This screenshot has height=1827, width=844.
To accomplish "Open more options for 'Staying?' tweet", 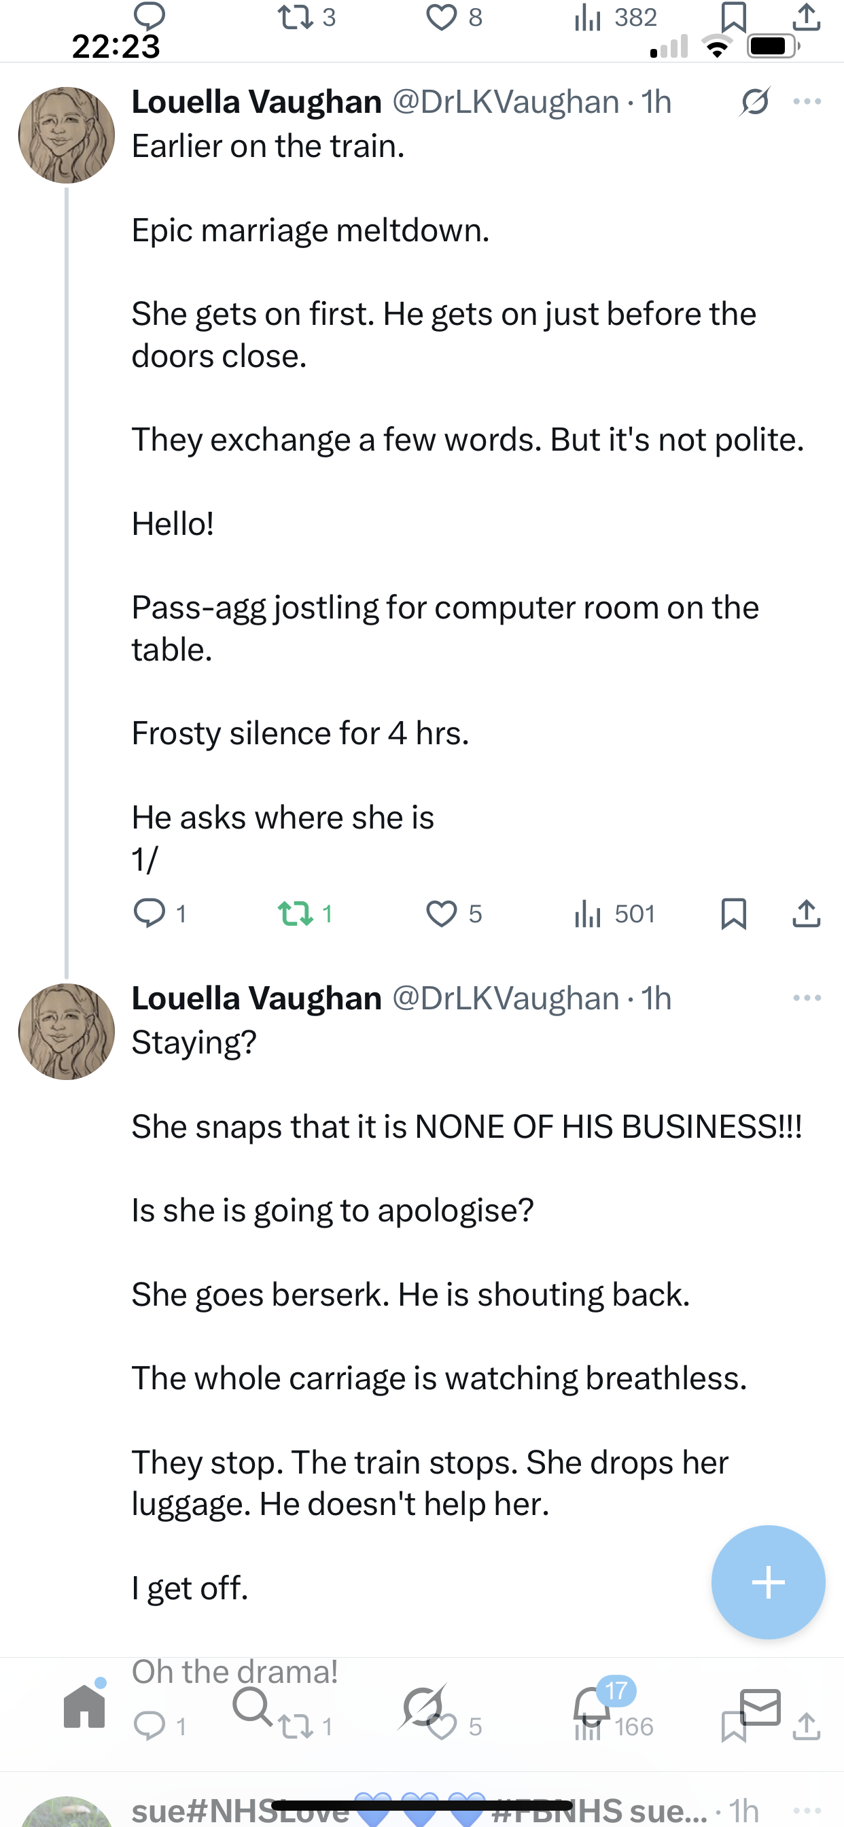I will coord(807,998).
